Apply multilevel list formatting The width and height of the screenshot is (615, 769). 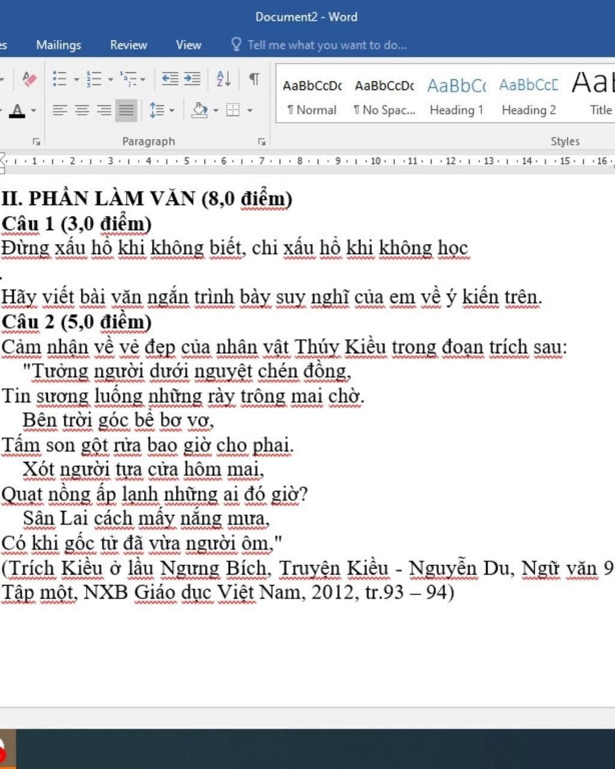pos(128,79)
